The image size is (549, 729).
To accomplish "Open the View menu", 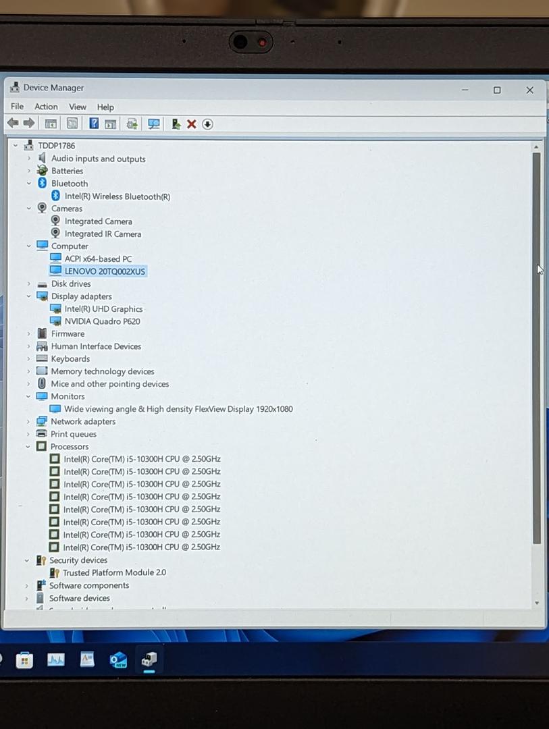I will tap(78, 107).
